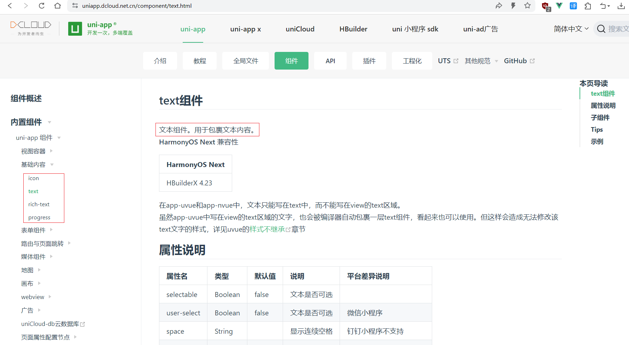Collapse the 基础内容 tree node
The image size is (629, 345).
52,165
